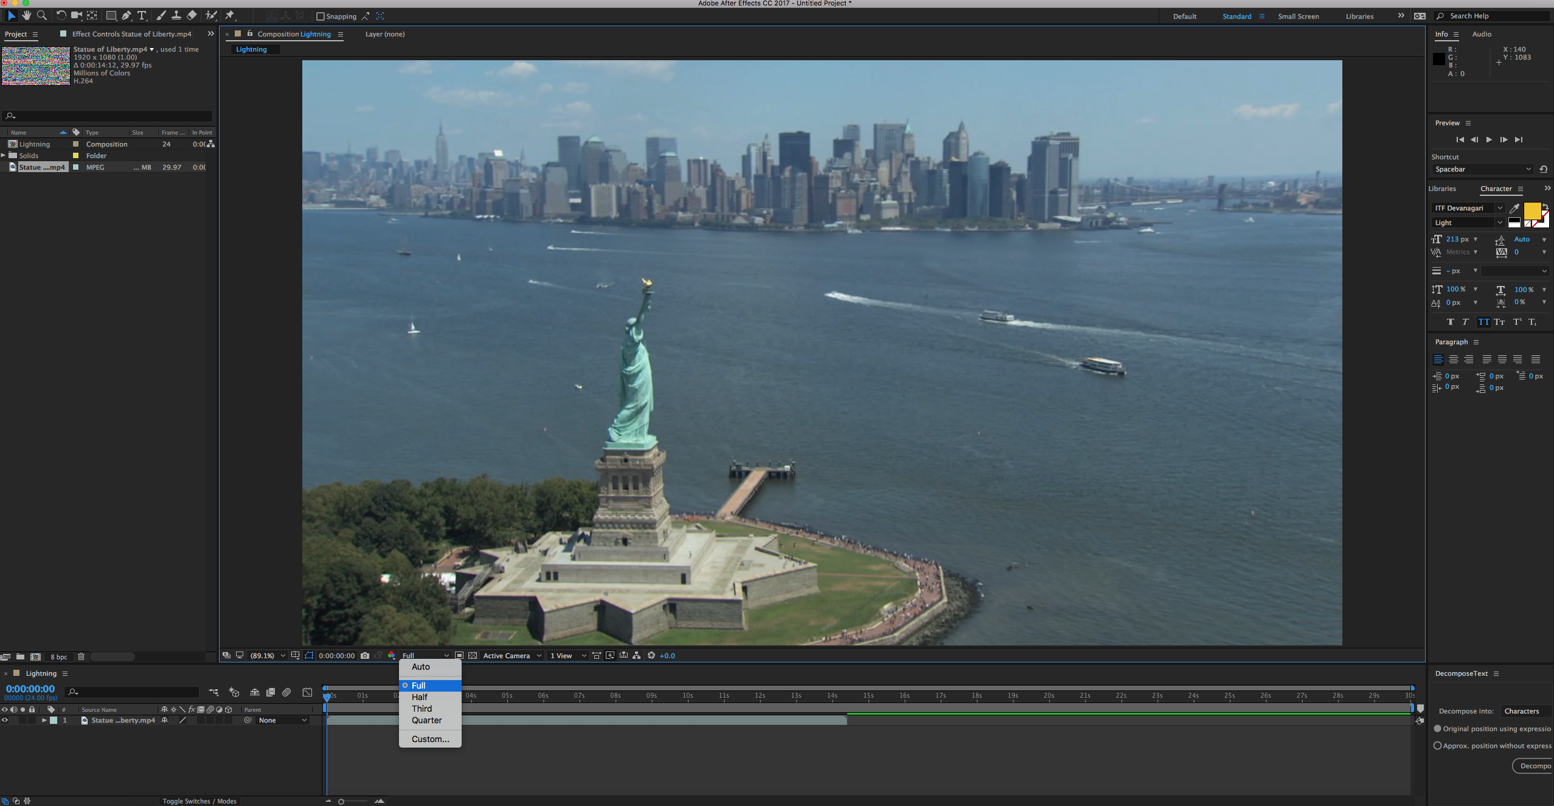
Task: Select the Rectangle shape tool
Action: tap(111, 16)
